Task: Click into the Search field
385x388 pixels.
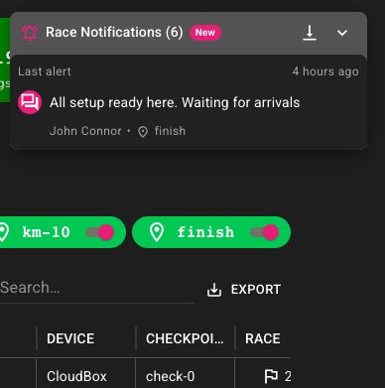Action: pos(97,288)
